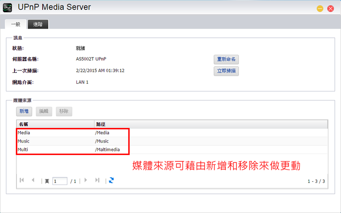Viewport: 341px width, 213px height.
Task: Click the server name AS5002T UPnP
Action: 91,59
